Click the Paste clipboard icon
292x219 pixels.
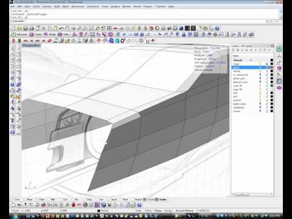55,28
